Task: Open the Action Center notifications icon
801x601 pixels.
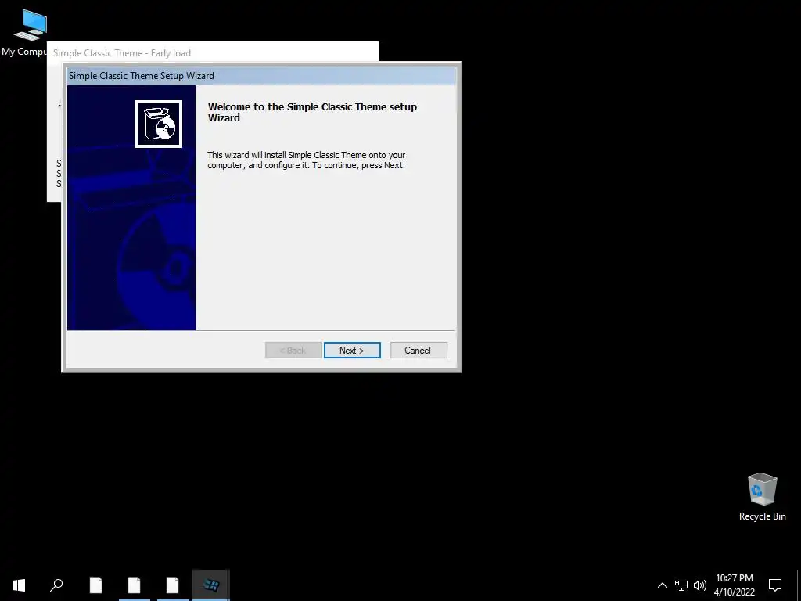Action: (775, 585)
